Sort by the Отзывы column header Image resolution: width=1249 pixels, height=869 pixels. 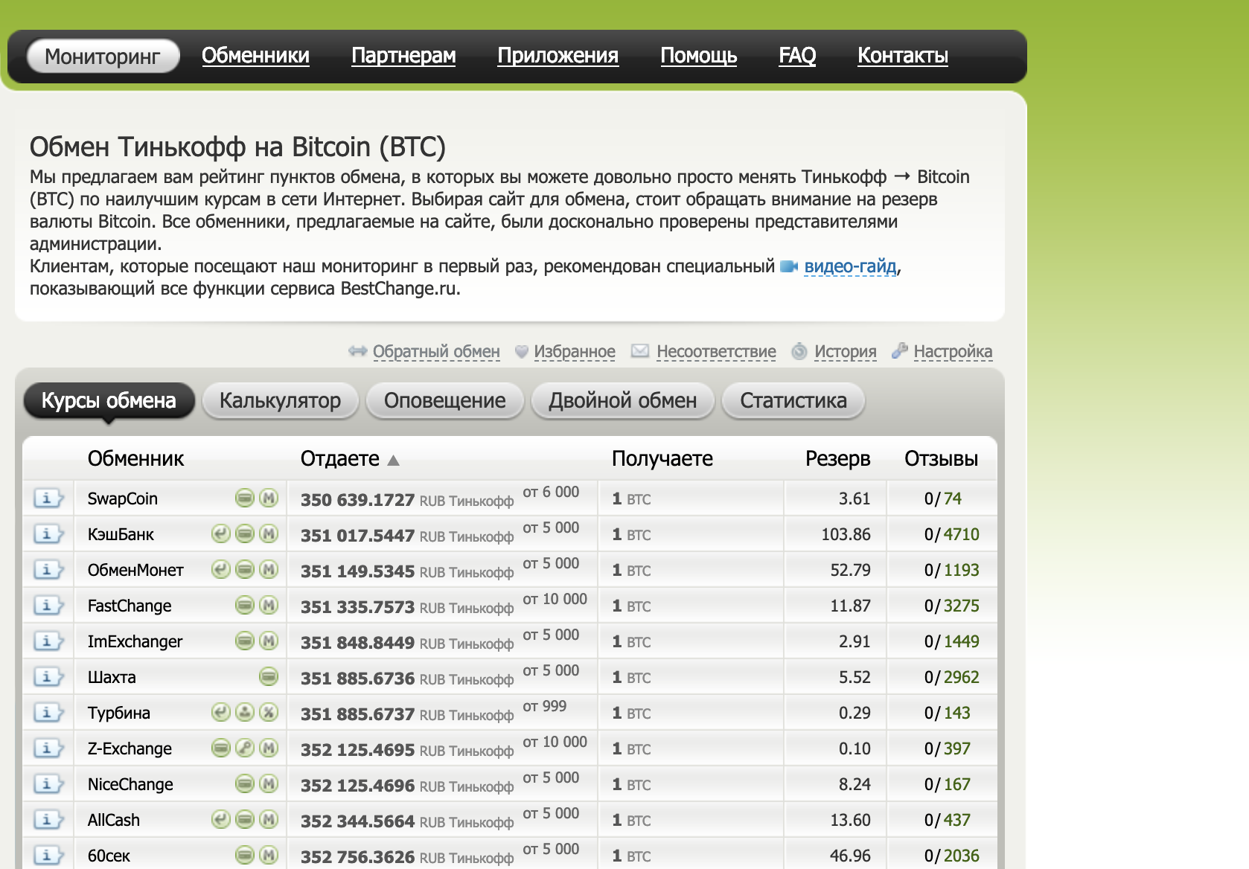(941, 458)
